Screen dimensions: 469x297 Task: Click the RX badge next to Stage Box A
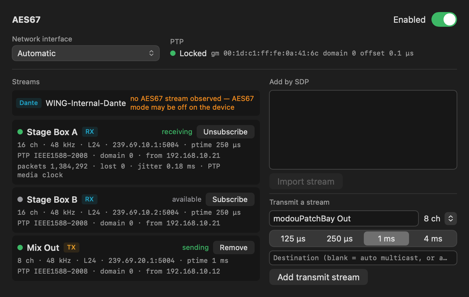[89, 132]
